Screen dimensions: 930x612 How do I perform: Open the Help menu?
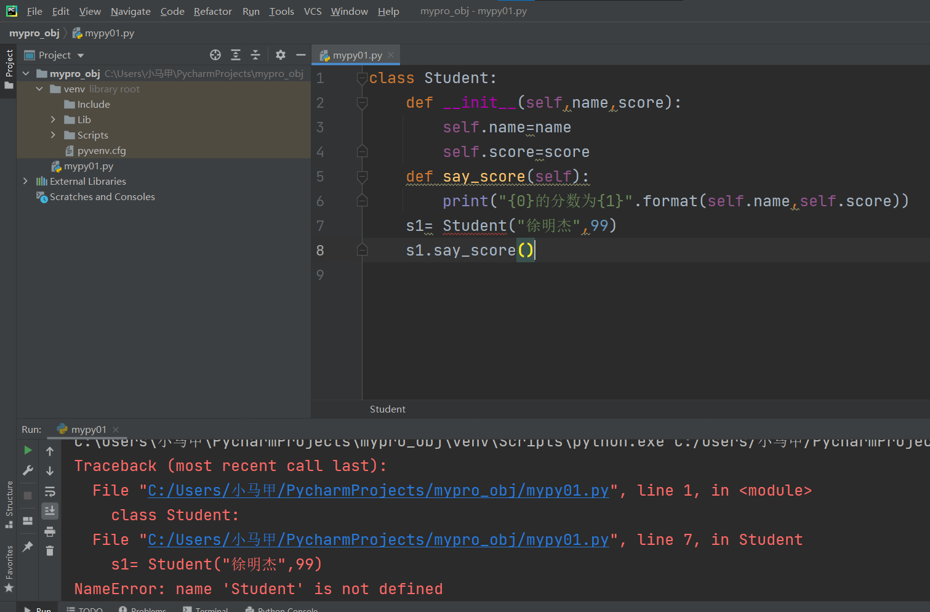click(x=388, y=11)
